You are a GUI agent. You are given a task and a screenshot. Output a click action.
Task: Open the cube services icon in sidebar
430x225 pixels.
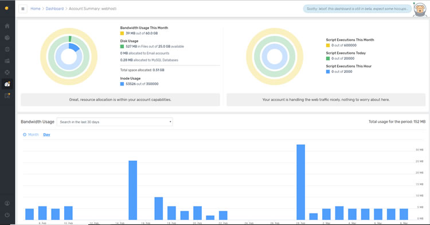7,37
